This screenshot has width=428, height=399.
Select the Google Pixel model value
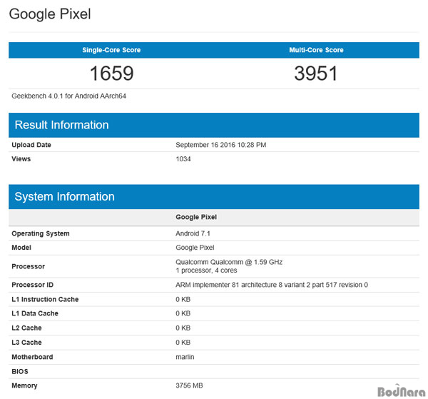click(195, 248)
